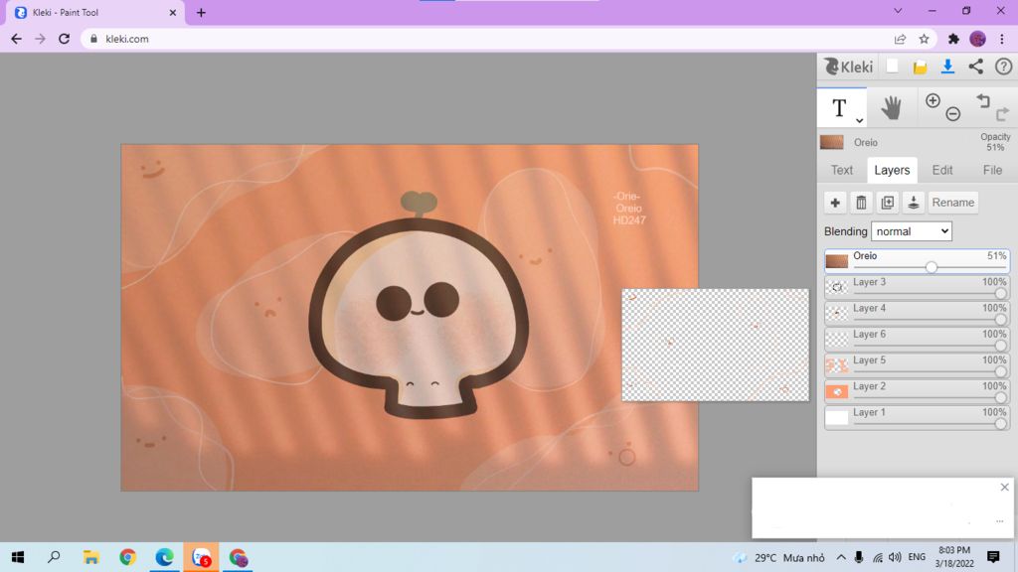Download the image

point(947,67)
